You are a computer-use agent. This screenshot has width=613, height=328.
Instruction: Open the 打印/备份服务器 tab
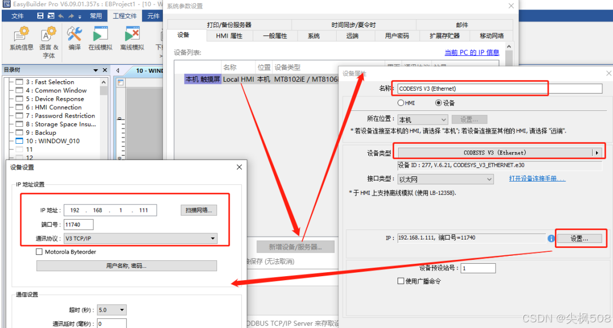(229, 25)
